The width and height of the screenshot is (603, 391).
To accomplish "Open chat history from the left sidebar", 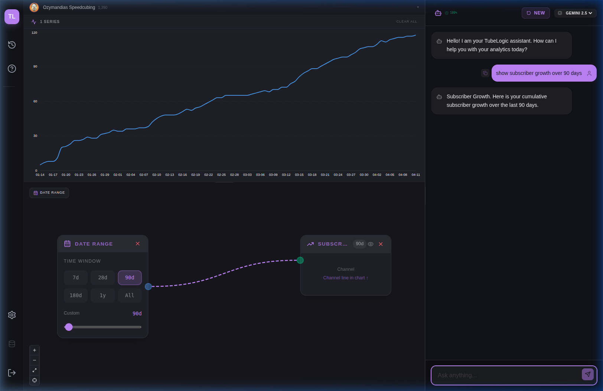I will 12,45.
